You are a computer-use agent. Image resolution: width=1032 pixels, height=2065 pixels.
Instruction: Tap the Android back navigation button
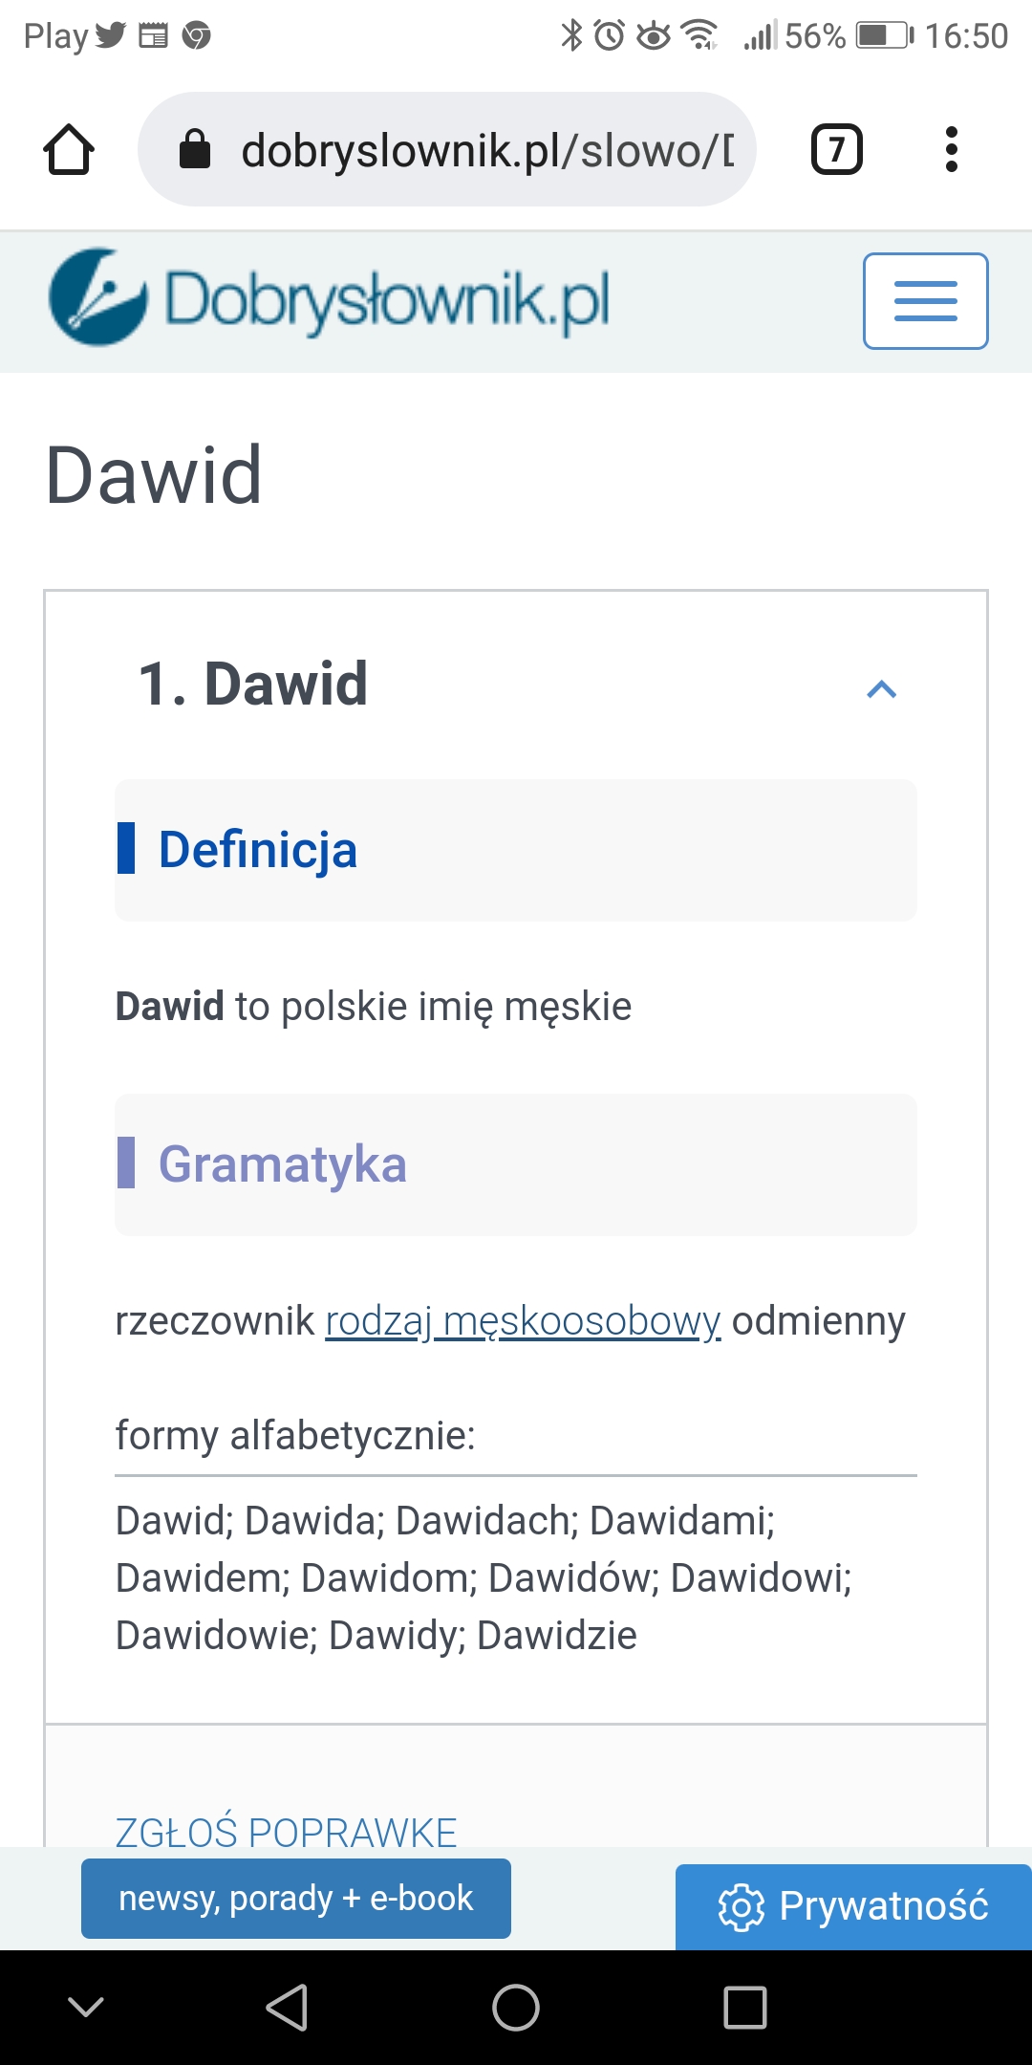point(287,2007)
